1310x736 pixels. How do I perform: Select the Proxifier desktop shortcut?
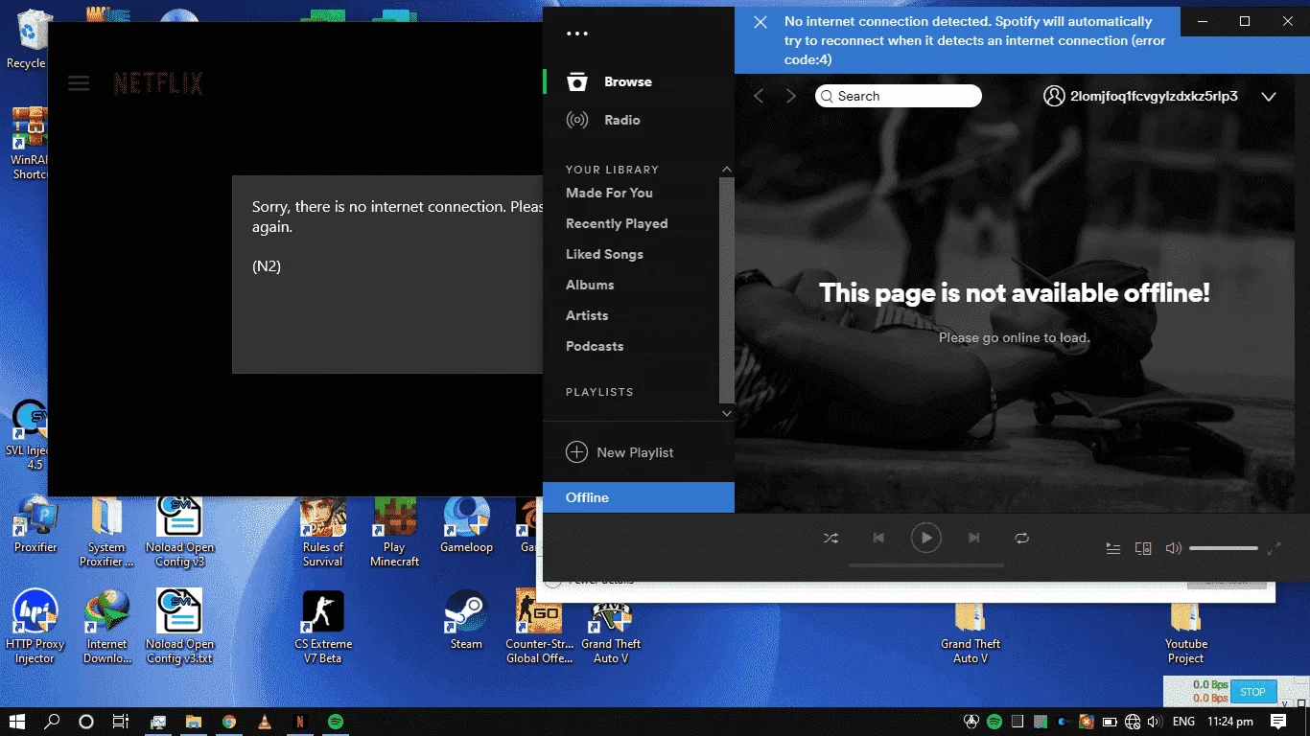[x=35, y=525]
